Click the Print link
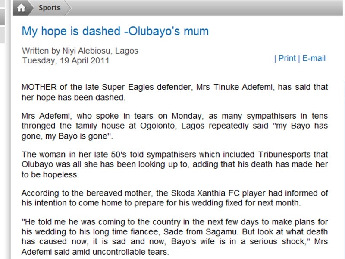 coord(287,58)
